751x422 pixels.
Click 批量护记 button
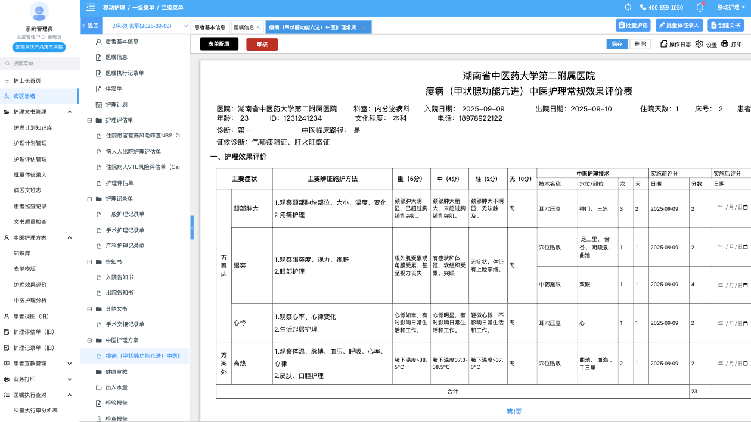tap(633, 26)
